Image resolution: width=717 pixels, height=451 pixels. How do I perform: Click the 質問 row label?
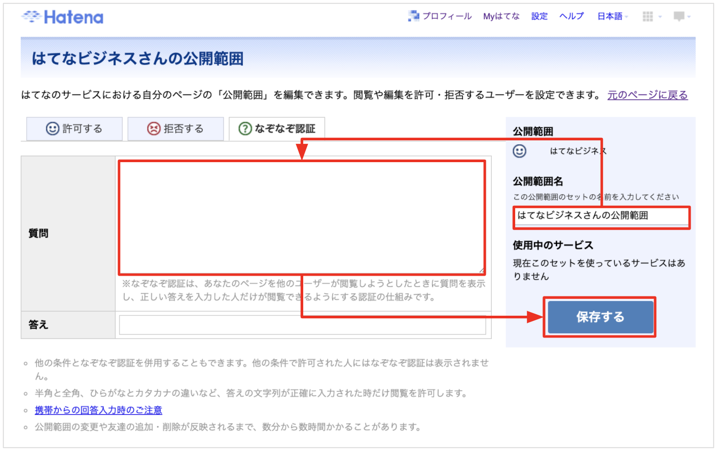point(39,233)
